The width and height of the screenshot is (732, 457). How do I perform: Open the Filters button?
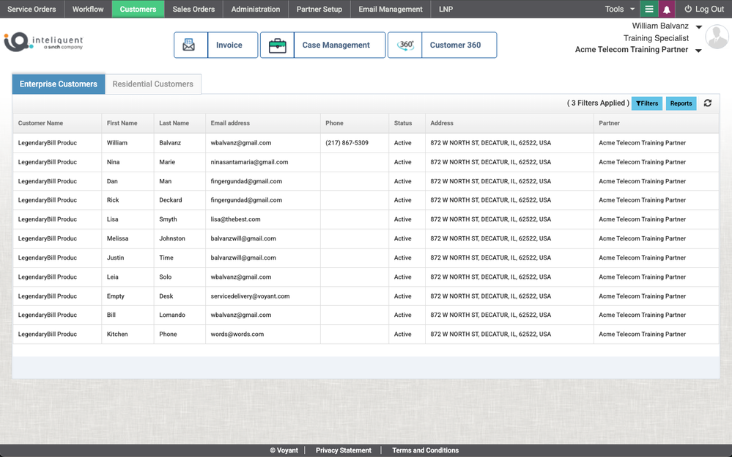click(647, 103)
